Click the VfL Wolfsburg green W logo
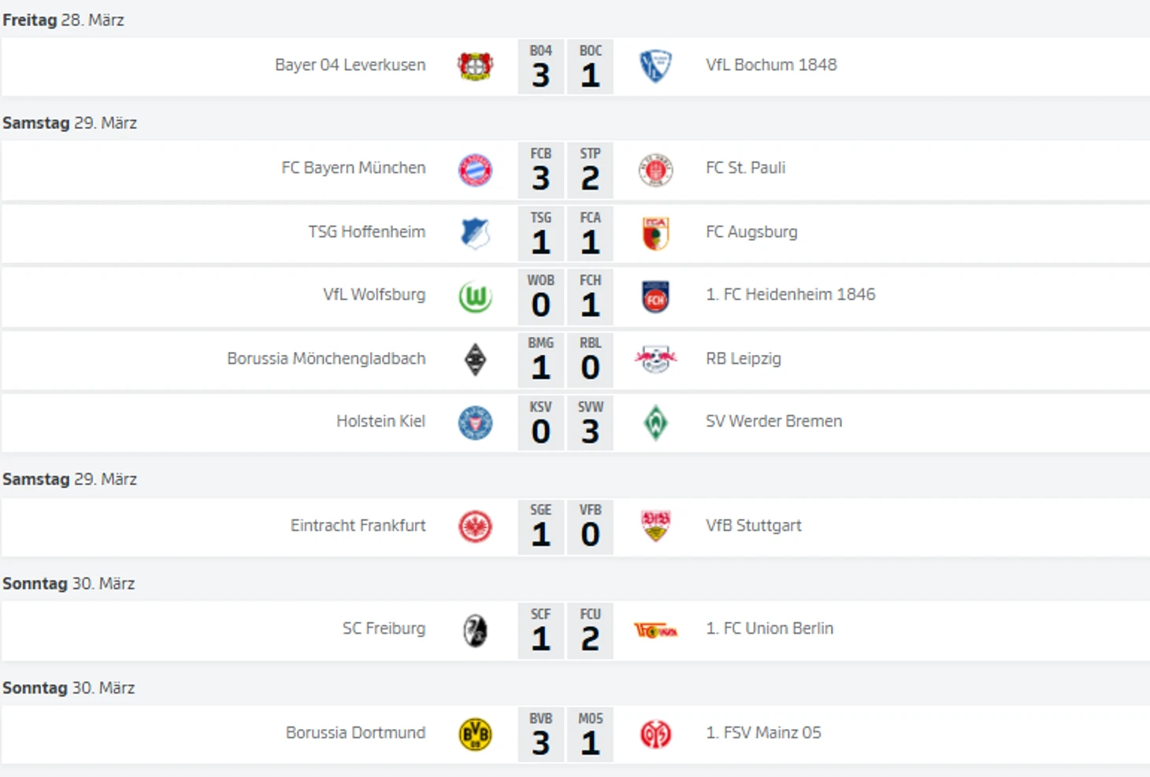Viewport: 1150px width, 777px height. pyautogui.click(x=475, y=297)
